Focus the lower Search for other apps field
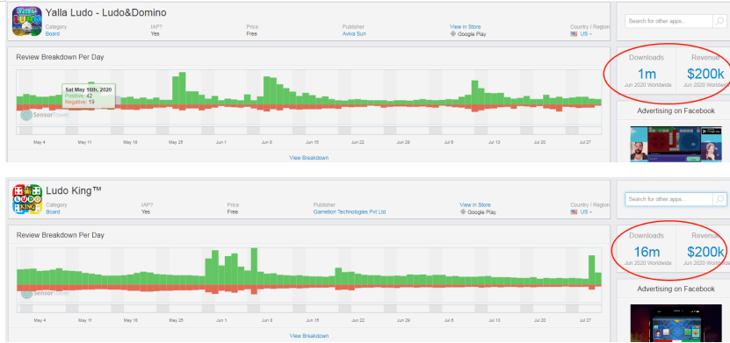This screenshot has width=730, height=343. (x=669, y=199)
